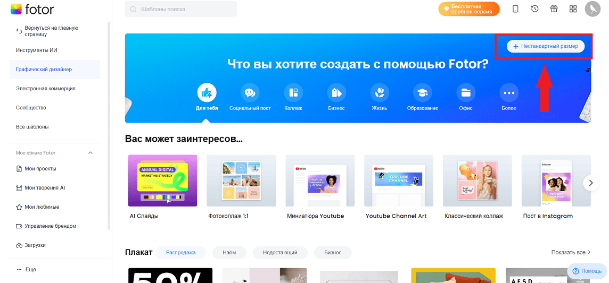Open the mobile app phone icon
The width and height of the screenshot is (609, 283).
click(x=515, y=9)
